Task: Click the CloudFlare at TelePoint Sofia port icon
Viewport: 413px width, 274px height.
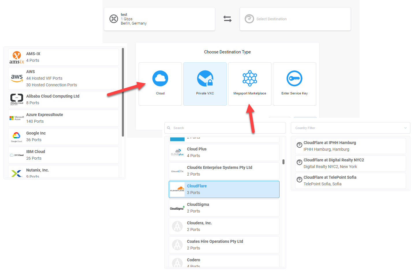Action: pos(299,180)
